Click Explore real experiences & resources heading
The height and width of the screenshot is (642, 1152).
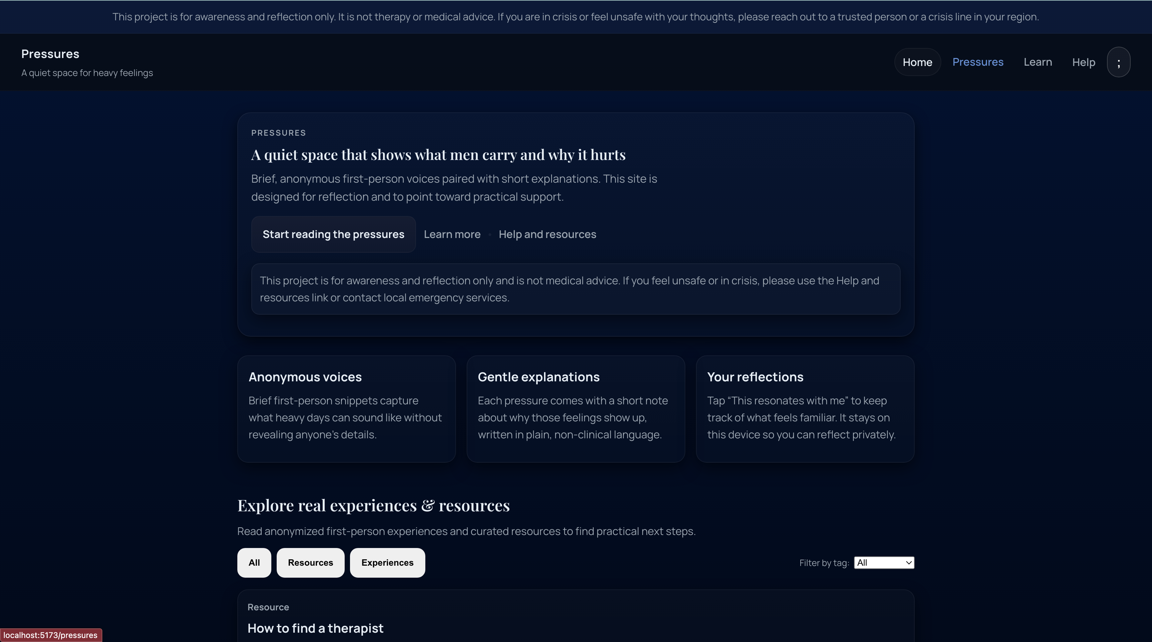coord(373,506)
